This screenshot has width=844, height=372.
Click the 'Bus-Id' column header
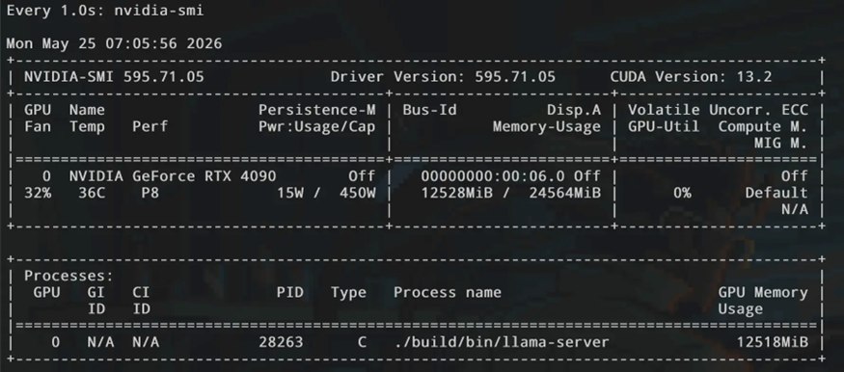429,110
